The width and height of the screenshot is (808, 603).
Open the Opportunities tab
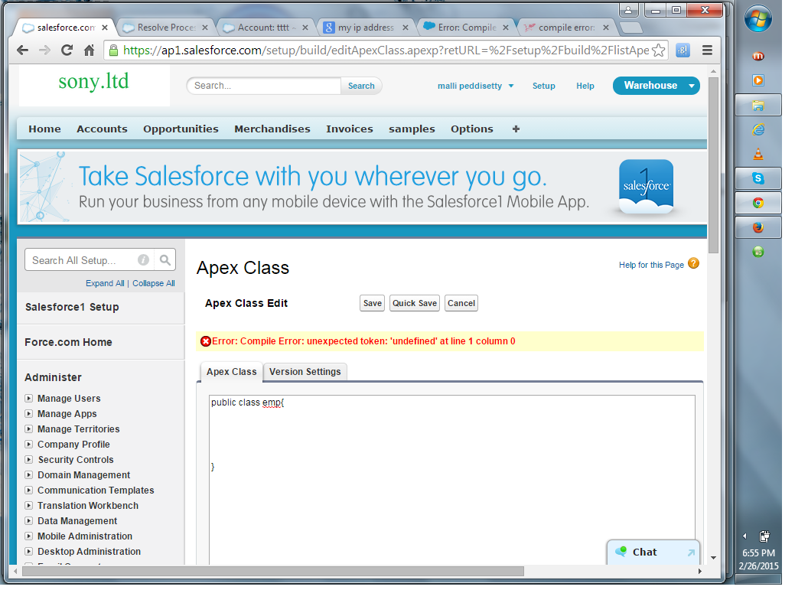[181, 129]
